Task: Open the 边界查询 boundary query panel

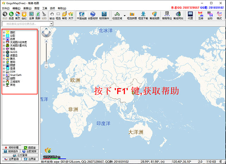Action: [12, 159]
